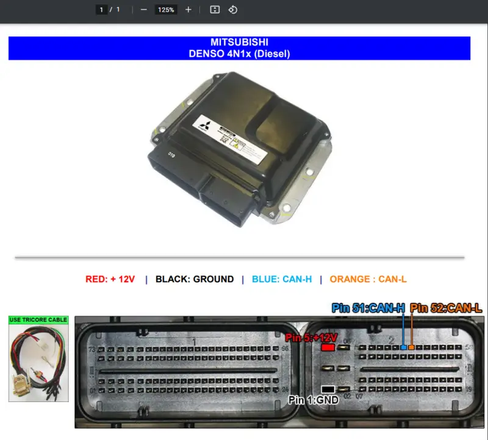Click the fit to page icon
This screenshot has width=488, height=440.
tap(215, 10)
